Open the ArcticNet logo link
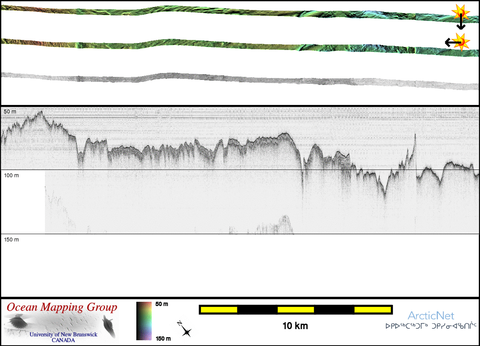The height and width of the screenshot is (346, 480). 431,316
